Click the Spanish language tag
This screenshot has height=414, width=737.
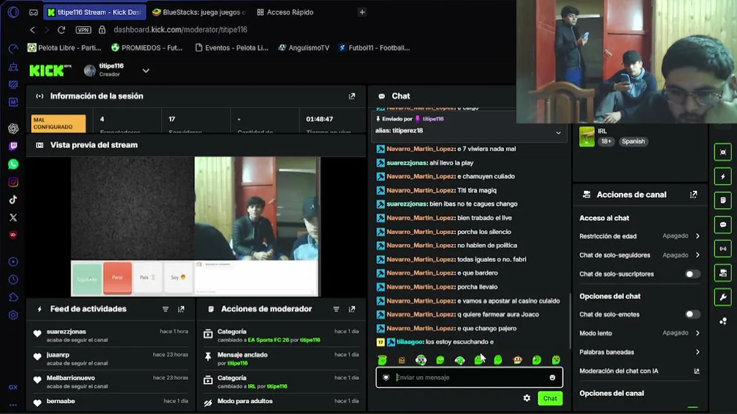pyautogui.click(x=633, y=141)
